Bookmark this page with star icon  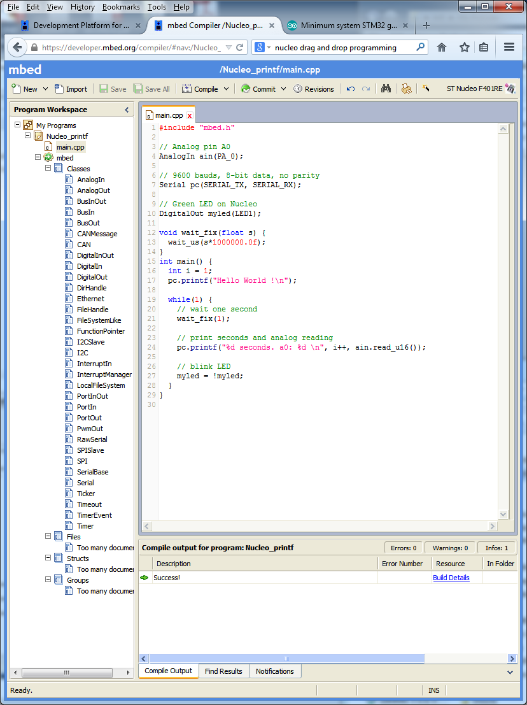point(465,48)
